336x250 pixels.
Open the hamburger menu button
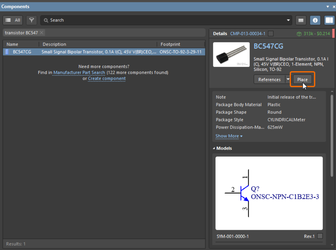click(x=301, y=20)
